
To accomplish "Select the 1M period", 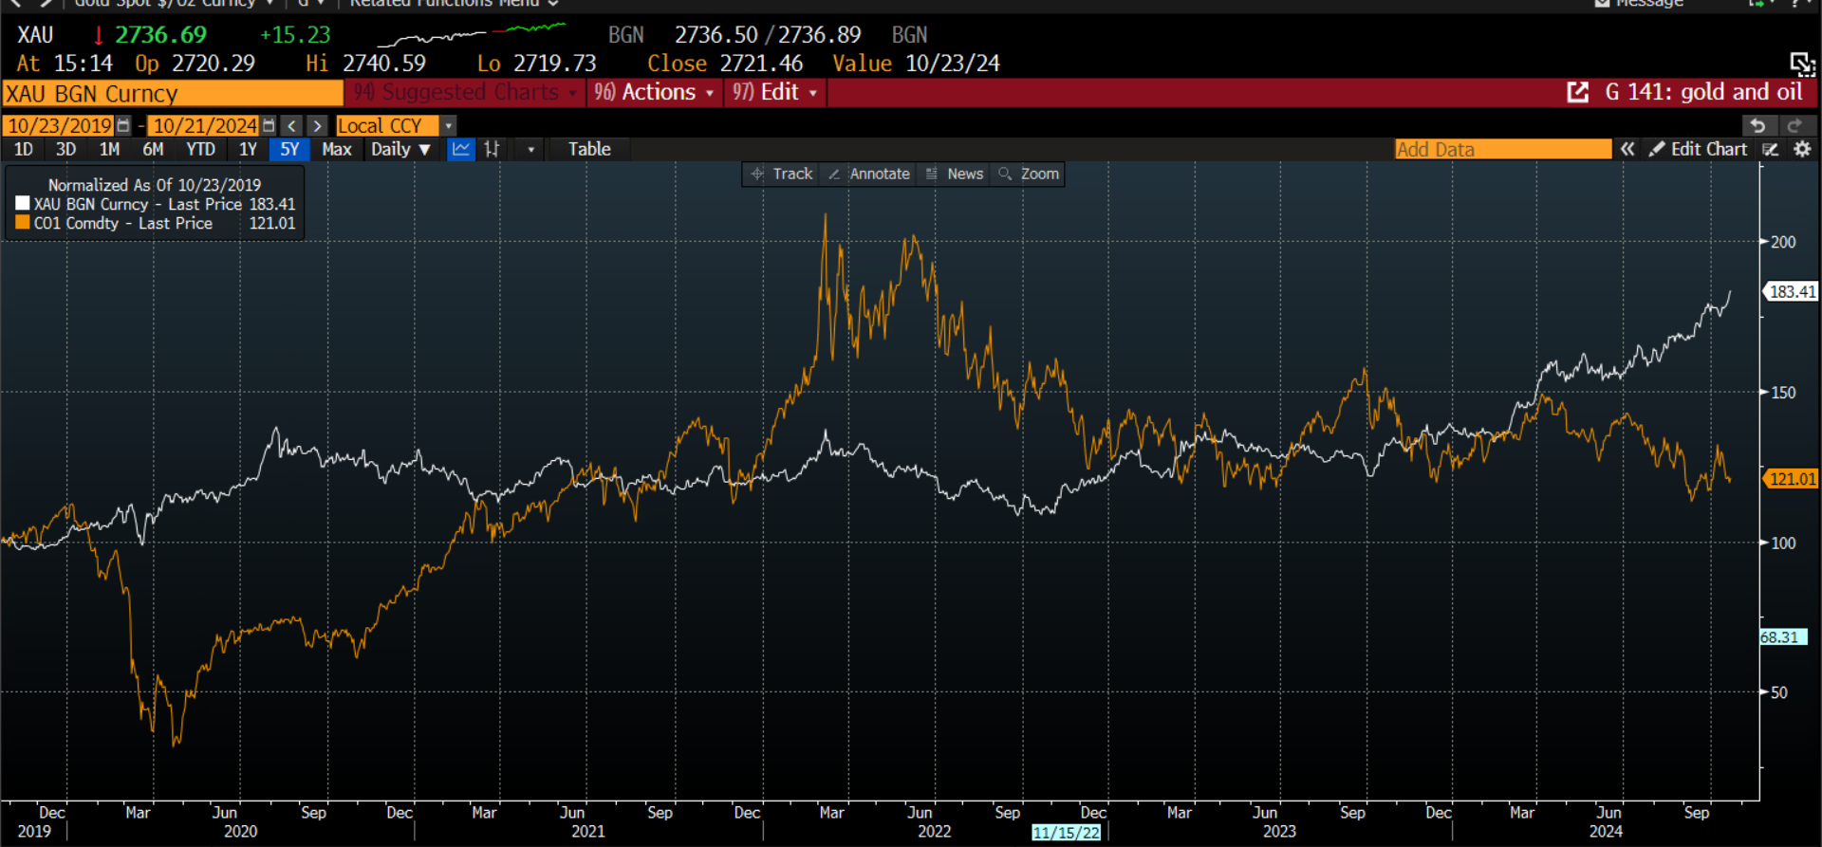I will tap(109, 149).
